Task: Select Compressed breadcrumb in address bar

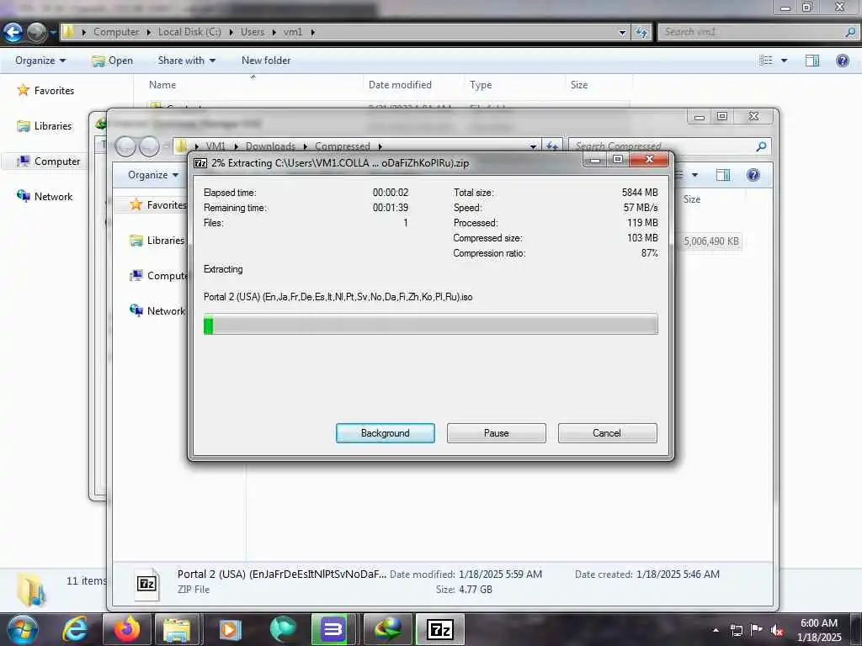Action: tap(343, 146)
